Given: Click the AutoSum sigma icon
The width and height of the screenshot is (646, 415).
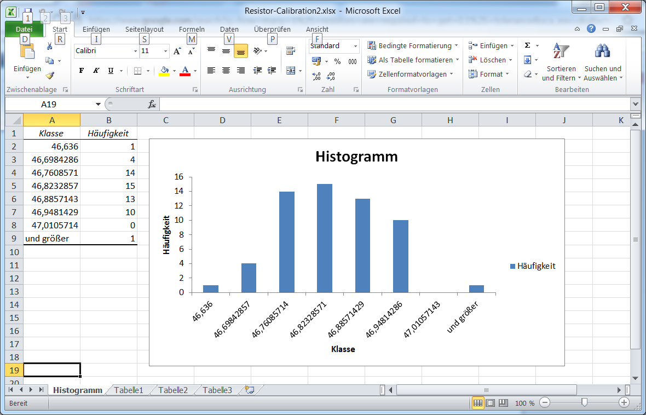Looking at the screenshot, I should (x=527, y=46).
